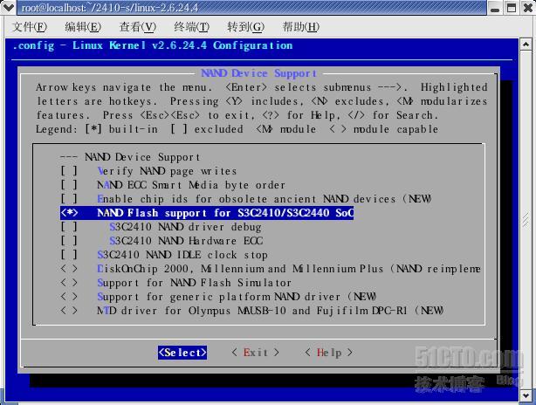Open the 转到(G) menu
The width and height of the screenshot is (536, 405).
pyautogui.click(x=246, y=27)
